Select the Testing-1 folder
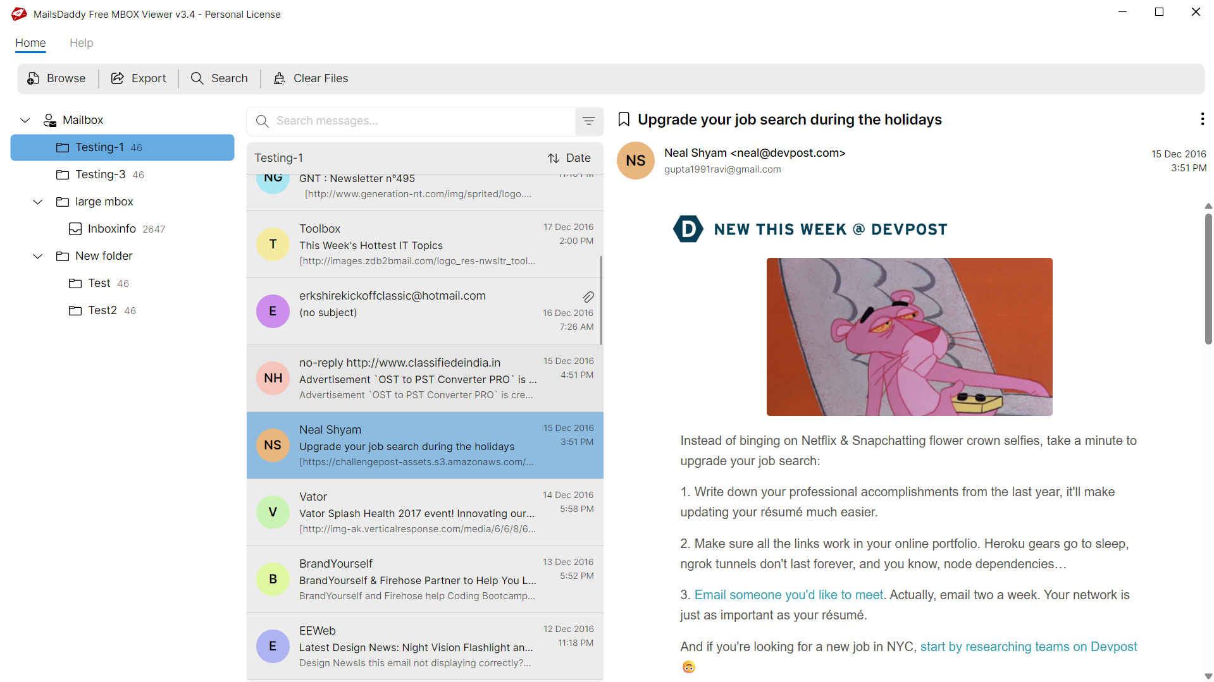Viewport: 1214px width, 682px height. tap(122, 147)
